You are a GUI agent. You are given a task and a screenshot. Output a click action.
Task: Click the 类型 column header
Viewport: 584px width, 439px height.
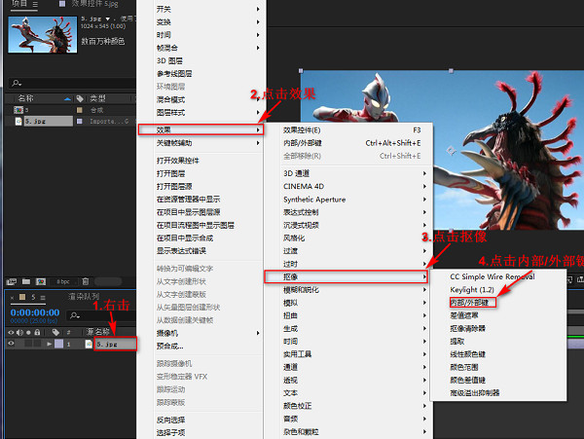click(97, 98)
